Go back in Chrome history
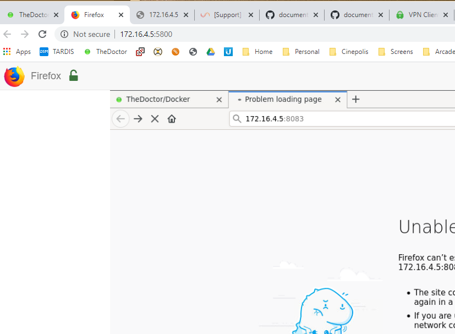The width and height of the screenshot is (455, 334). tap(7, 34)
